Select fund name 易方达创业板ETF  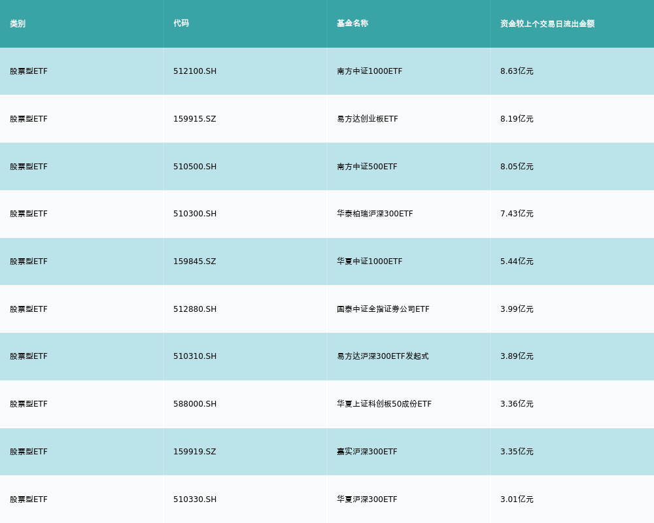tap(368, 119)
